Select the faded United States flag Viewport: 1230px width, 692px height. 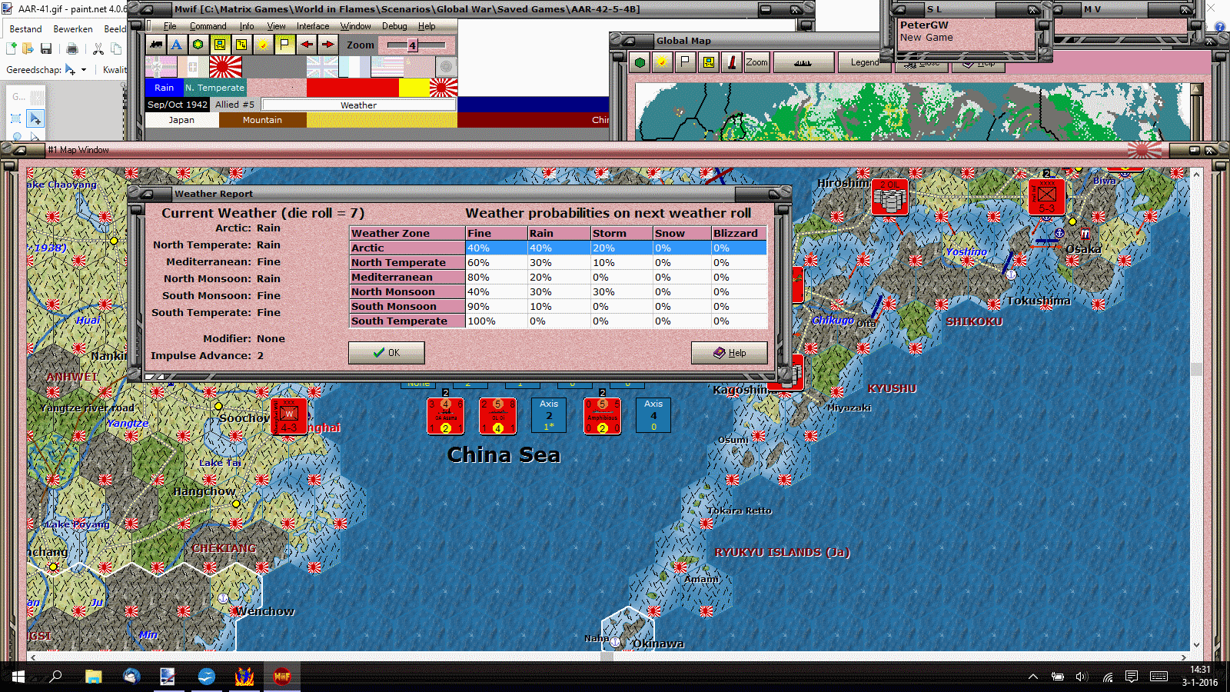pyautogui.click(x=387, y=67)
